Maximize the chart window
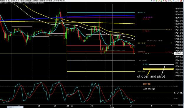Image resolution: width=184 pixels, height=108 pixels. coord(178,1)
